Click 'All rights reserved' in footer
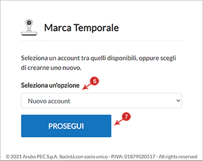 [178, 157]
